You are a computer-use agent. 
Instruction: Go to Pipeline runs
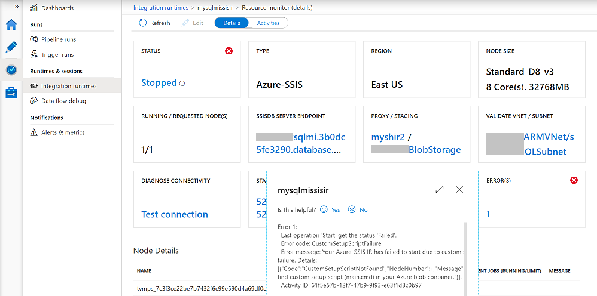[x=59, y=39]
